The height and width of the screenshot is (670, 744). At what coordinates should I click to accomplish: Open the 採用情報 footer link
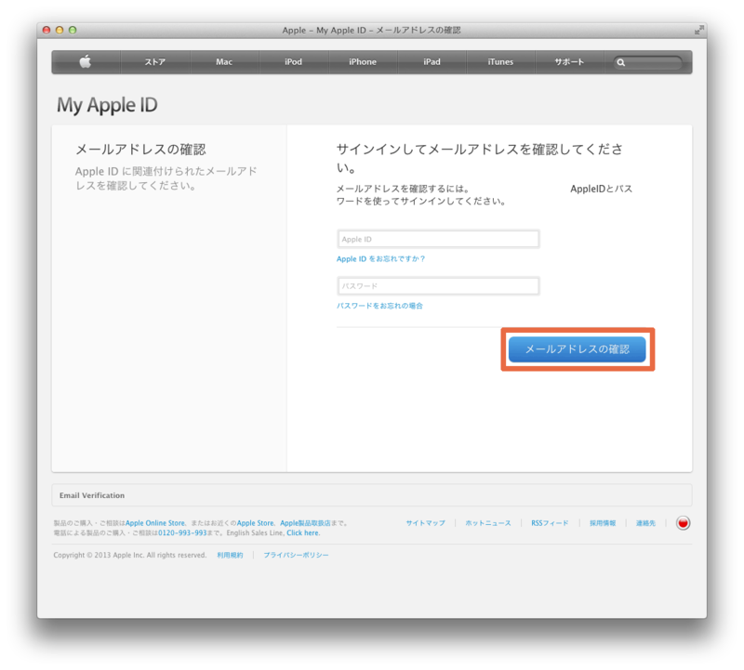coord(603,523)
